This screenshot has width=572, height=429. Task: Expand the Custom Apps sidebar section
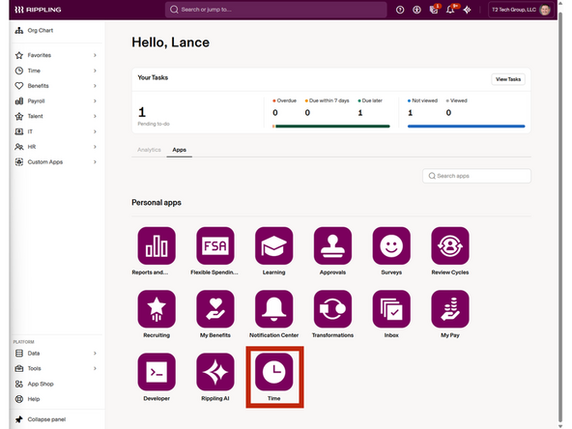(56, 162)
